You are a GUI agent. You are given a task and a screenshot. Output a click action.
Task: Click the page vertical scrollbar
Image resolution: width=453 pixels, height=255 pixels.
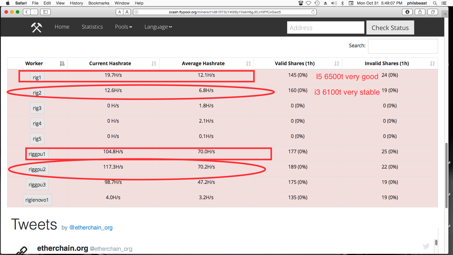[446, 176]
